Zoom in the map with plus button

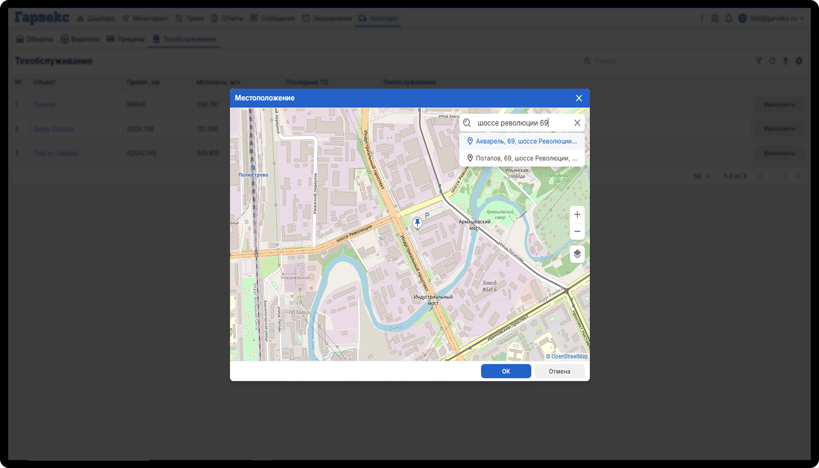pyautogui.click(x=577, y=214)
